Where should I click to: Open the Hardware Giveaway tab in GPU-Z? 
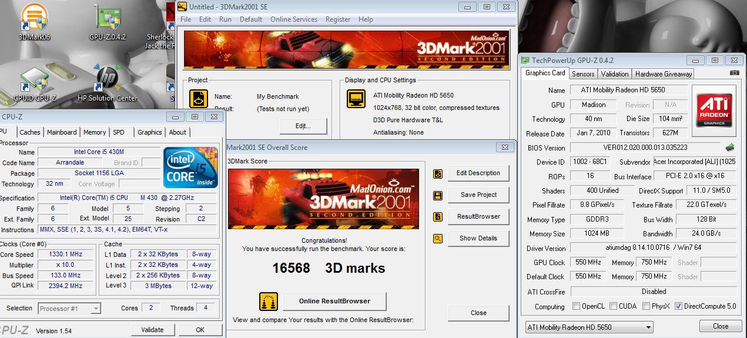coord(664,74)
